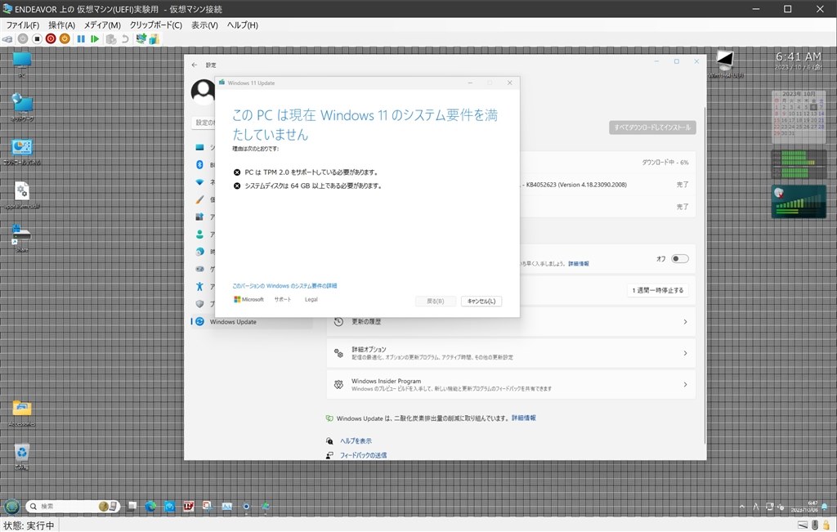Click the Revert arrow toolbar icon
Viewport: 837px width, 532px height.
(125, 39)
